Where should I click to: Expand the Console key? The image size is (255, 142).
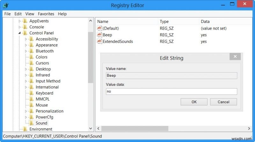[x=19, y=27]
